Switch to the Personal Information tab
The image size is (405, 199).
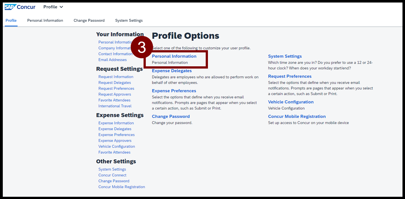click(x=45, y=20)
